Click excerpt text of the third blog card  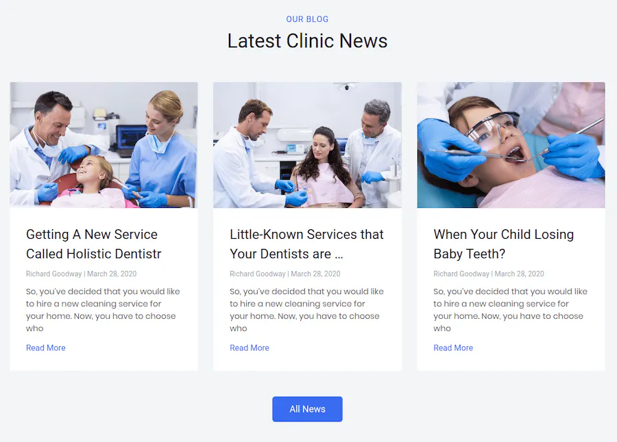(510, 309)
